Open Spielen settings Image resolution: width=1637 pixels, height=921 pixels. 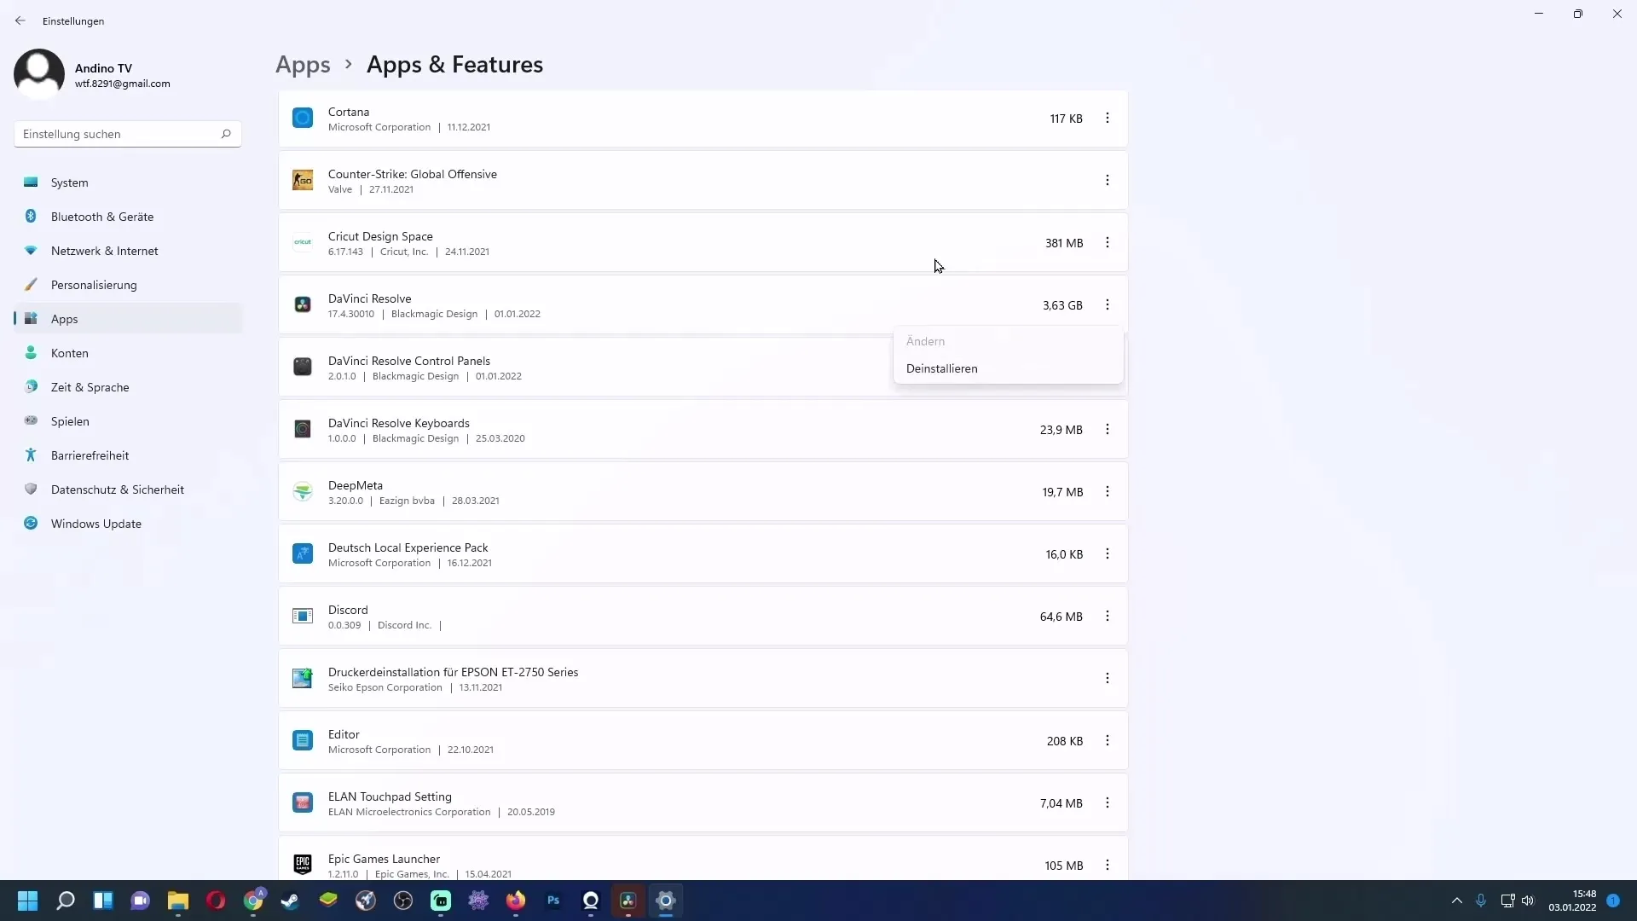[128, 421]
